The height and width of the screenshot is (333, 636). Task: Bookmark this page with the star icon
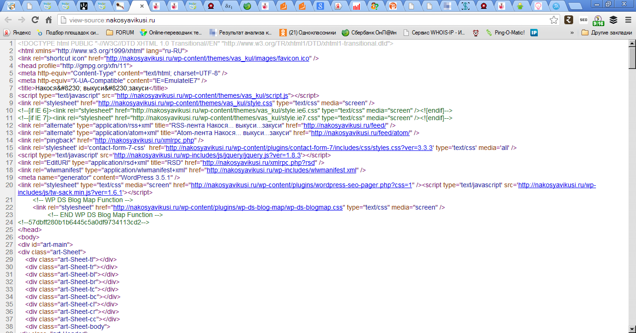point(554,20)
